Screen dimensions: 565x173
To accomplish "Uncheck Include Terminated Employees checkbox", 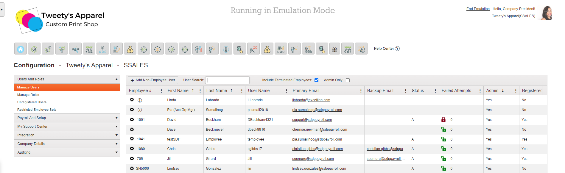I will [316, 80].
